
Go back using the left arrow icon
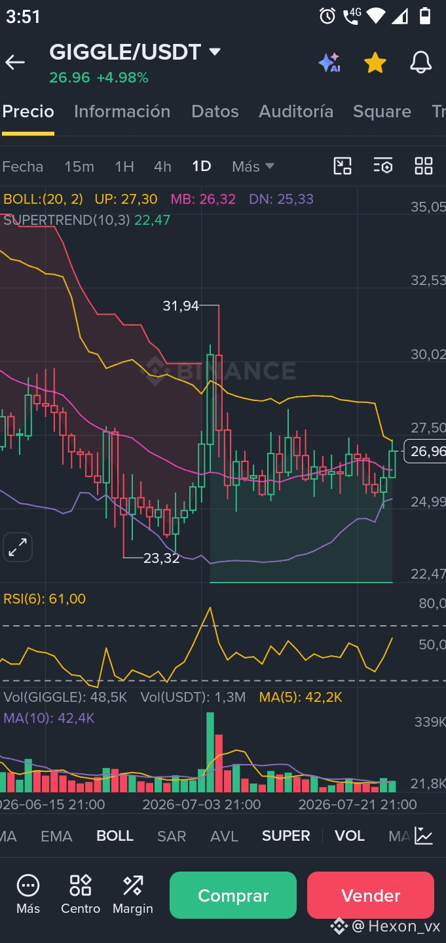(15, 62)
